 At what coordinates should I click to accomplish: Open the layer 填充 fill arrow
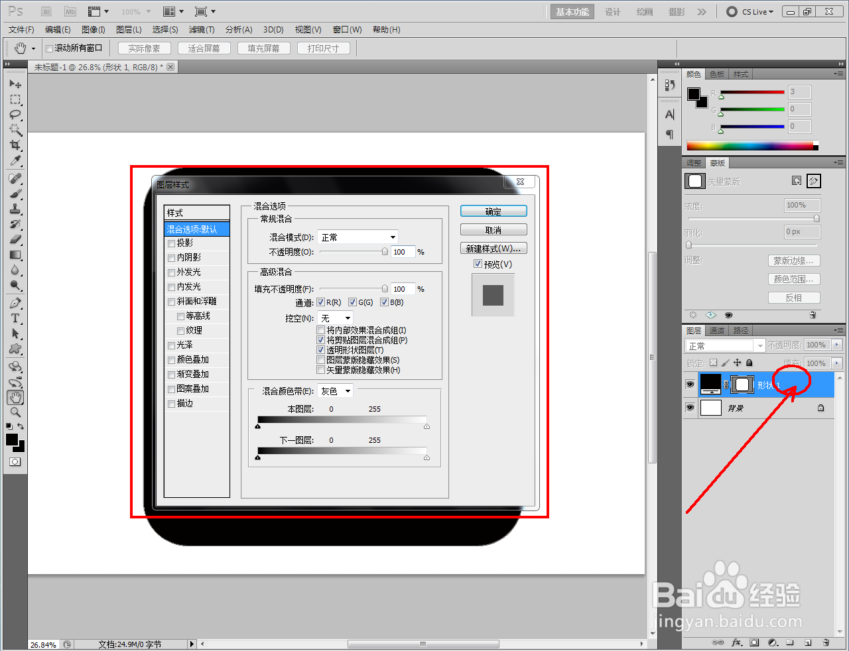coord(836,363)
